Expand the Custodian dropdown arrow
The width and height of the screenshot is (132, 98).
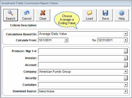point(125,85)
